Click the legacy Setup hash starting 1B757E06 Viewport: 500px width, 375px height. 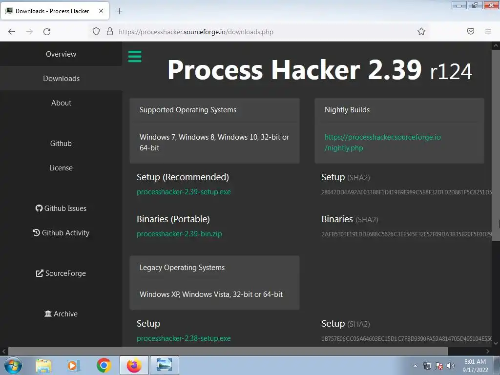tap(407, 339)
